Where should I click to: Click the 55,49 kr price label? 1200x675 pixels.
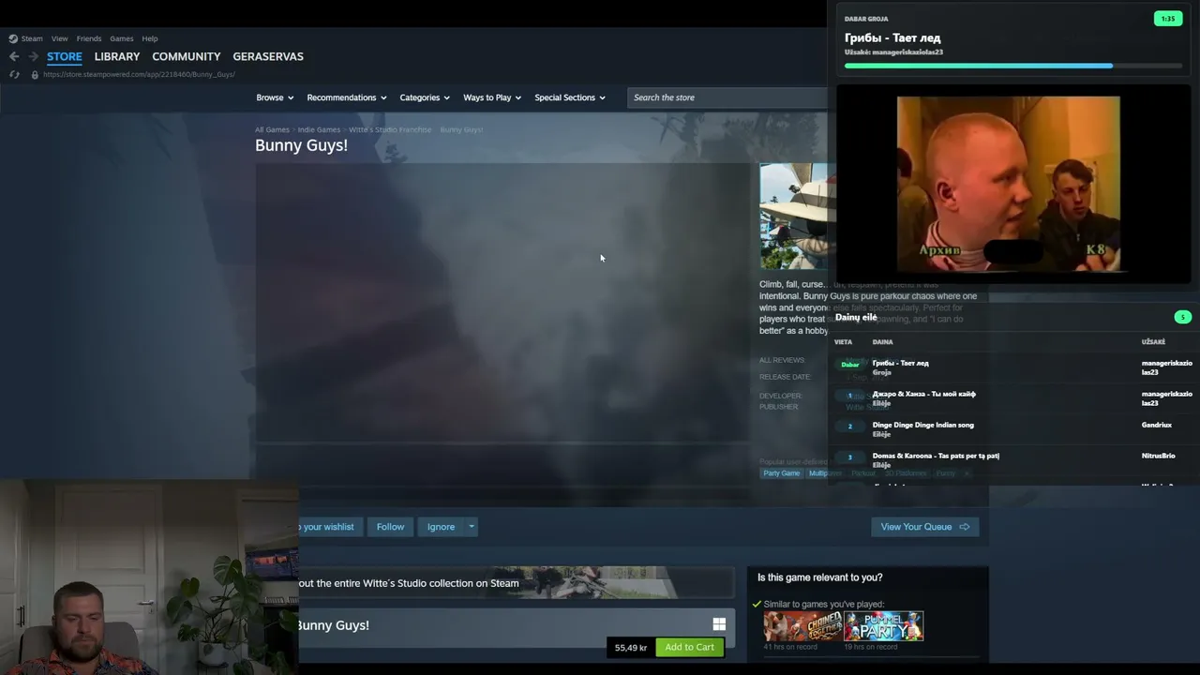631,648
